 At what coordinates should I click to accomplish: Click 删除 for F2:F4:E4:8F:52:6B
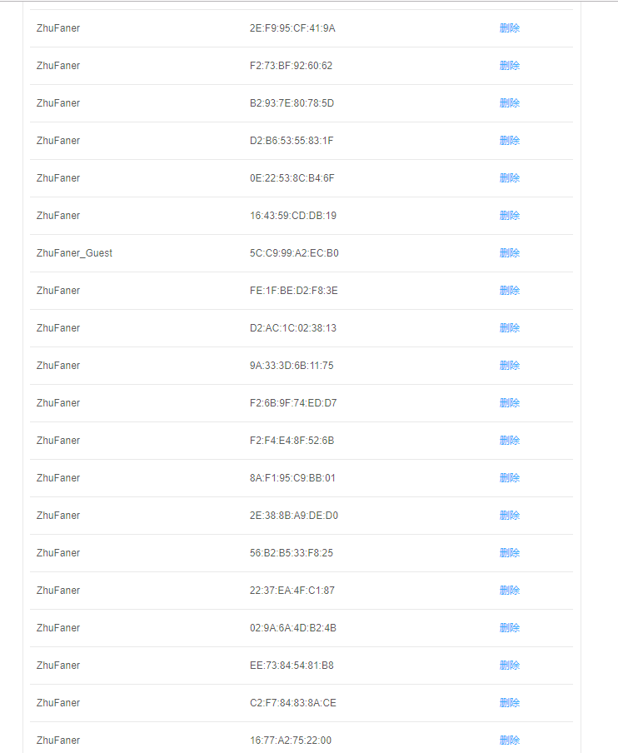pyautogui.click(x=509, y=441)
